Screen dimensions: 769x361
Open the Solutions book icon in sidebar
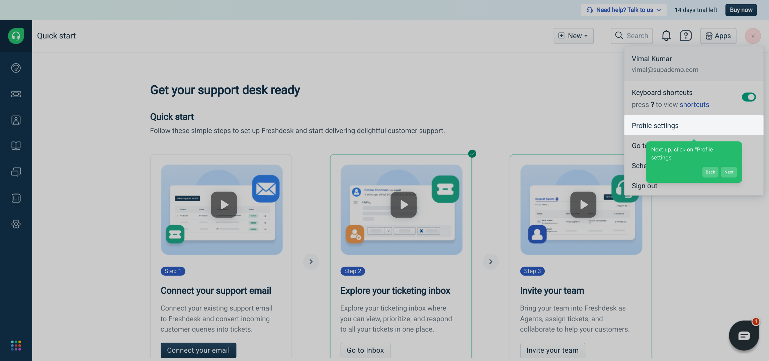coord(16,146)
